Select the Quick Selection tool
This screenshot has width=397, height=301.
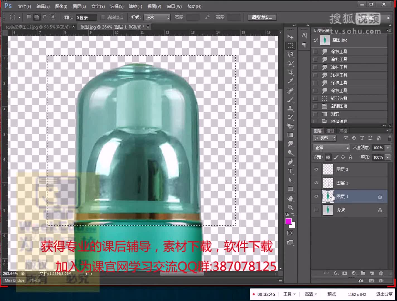pyautogui.click(x=290, y=64)
